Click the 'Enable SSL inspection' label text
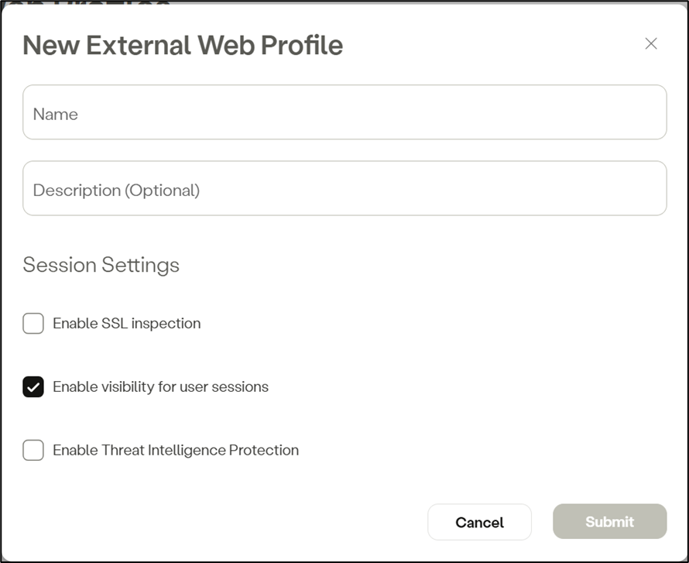 click(x=126, y=323)
